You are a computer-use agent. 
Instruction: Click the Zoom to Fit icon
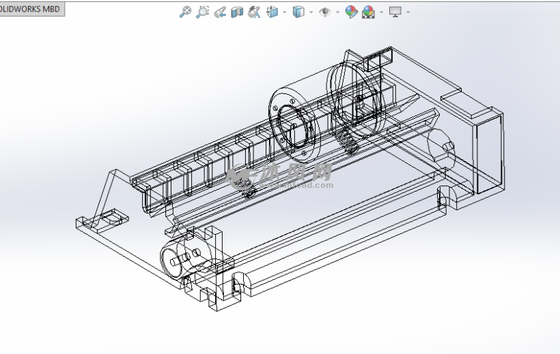185,12
